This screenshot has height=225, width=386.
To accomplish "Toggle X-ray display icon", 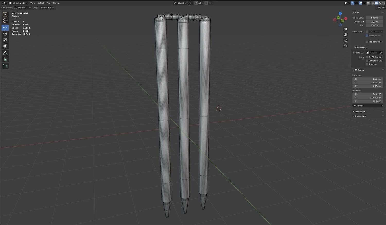I will [369, 3].
